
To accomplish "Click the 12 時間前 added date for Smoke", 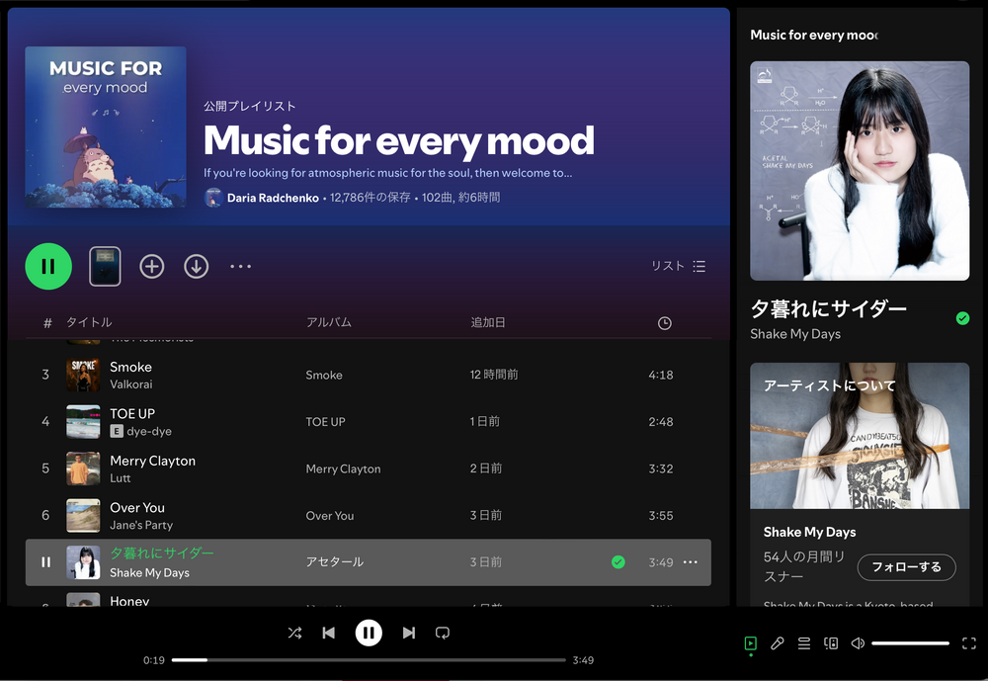I will pyautogui.click(x=494, y=375).
